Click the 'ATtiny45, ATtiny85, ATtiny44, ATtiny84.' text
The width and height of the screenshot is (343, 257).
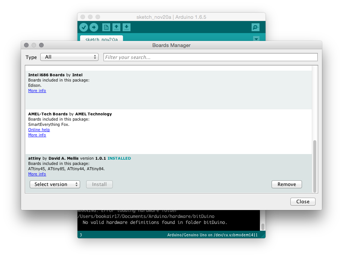click(x=67, y=169)
